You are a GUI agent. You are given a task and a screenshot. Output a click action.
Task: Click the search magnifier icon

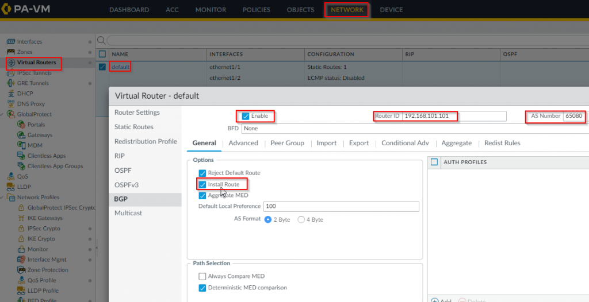coord(101,40)
